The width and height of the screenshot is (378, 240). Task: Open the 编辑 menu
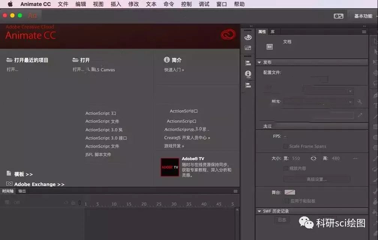point(81,4)
